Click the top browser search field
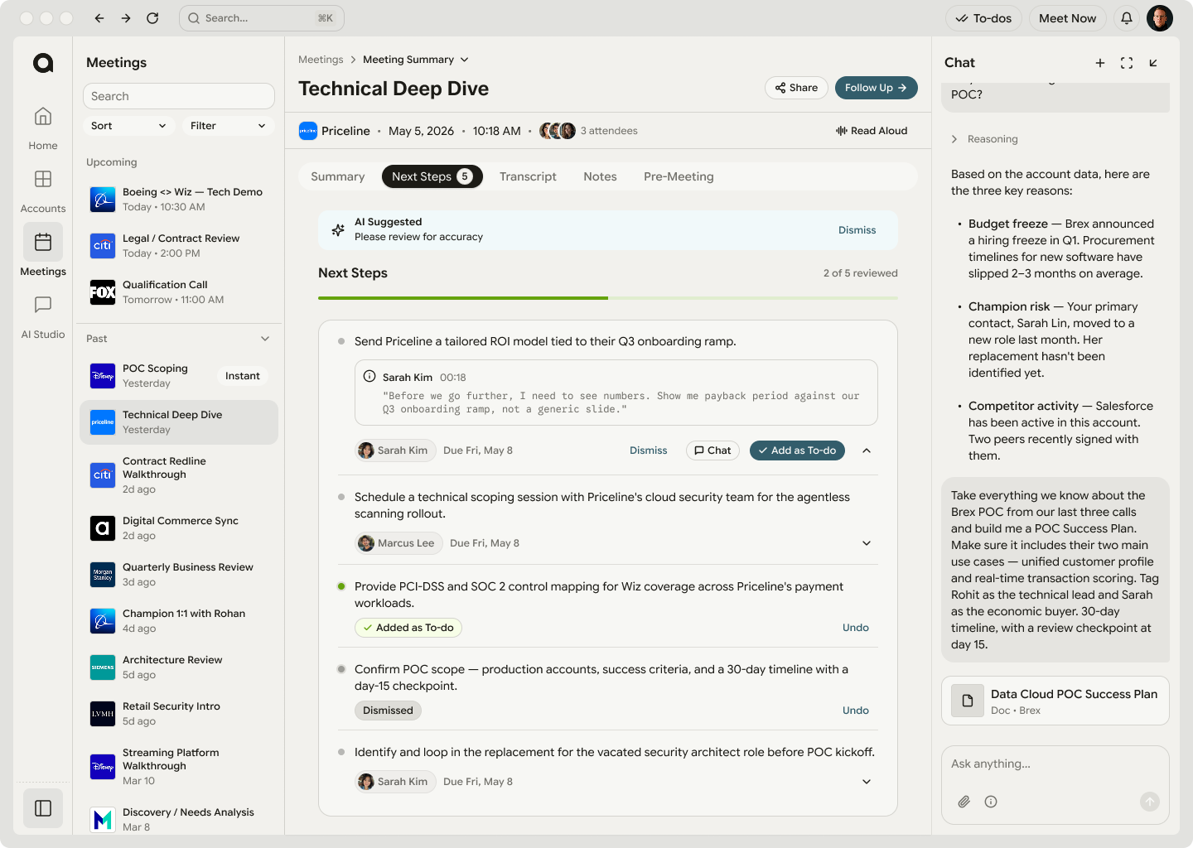The height and width of the screenshot is (848, 1193). click(x=262, y=18)
